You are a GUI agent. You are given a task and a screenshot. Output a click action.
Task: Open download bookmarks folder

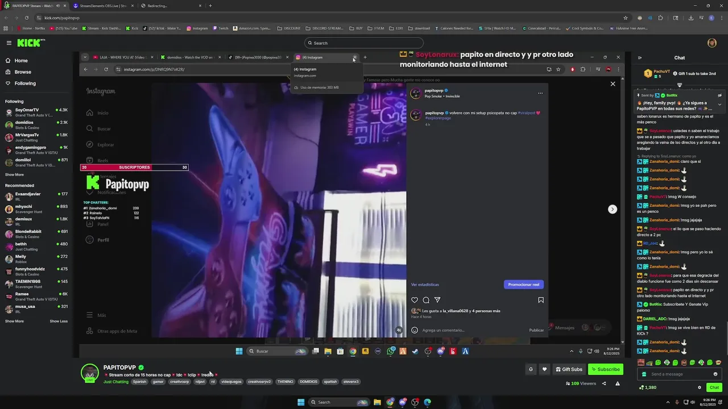419,28
